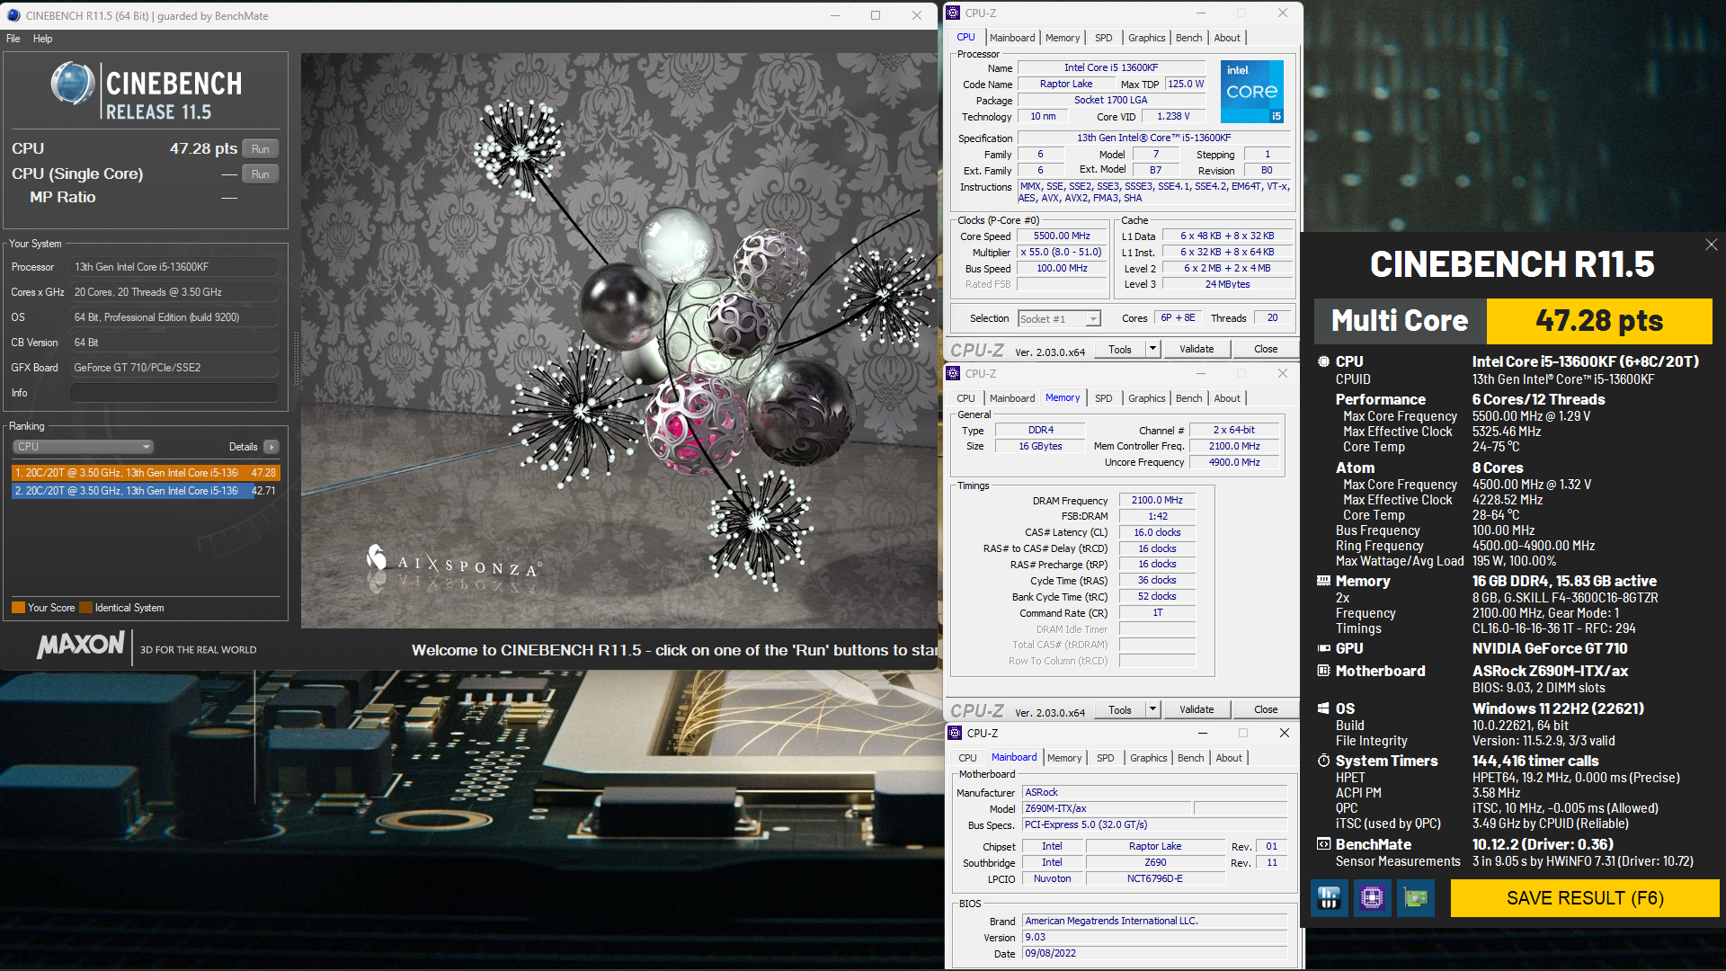Click the BenchMate section icon
1726x971 pixels.
tap(1323, 844)
